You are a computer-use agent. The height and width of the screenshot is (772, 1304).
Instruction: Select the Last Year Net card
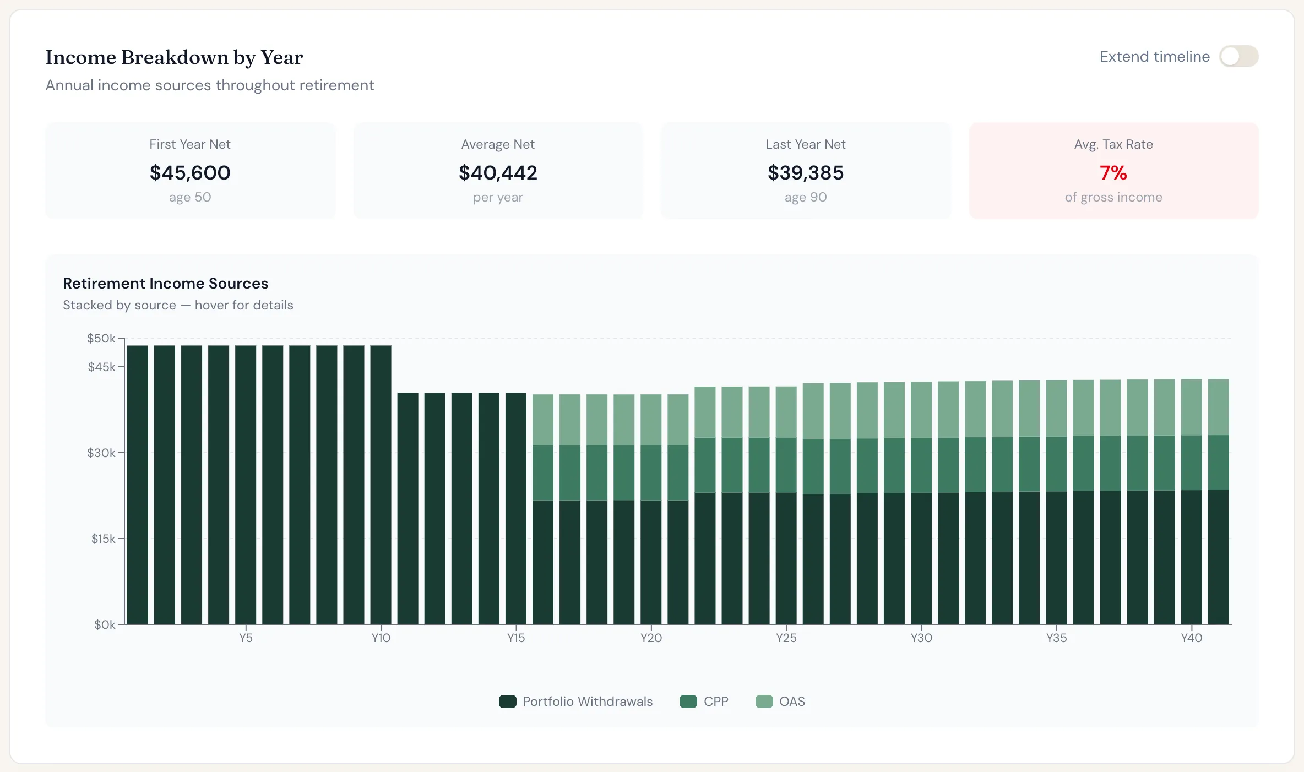click(806, 171)
